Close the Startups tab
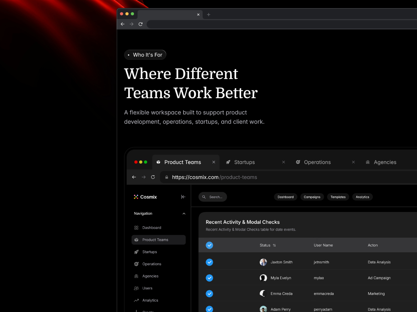Screen dimensions: 417x312 (x=284, y=162)
